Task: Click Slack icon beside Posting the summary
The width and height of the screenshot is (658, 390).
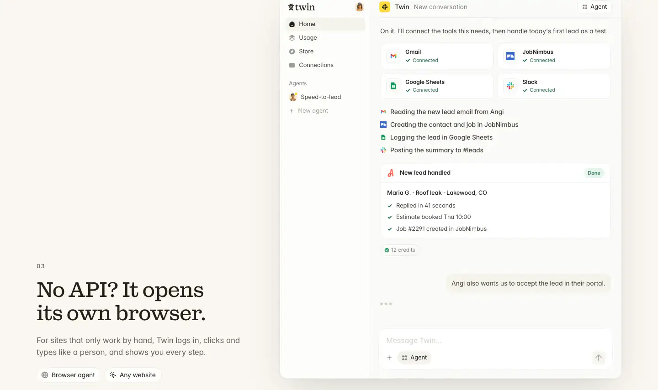Action: (x=383, y=150)
